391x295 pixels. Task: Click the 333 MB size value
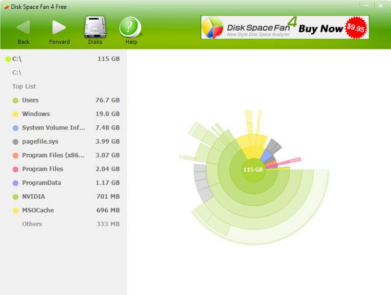point(108,224)
